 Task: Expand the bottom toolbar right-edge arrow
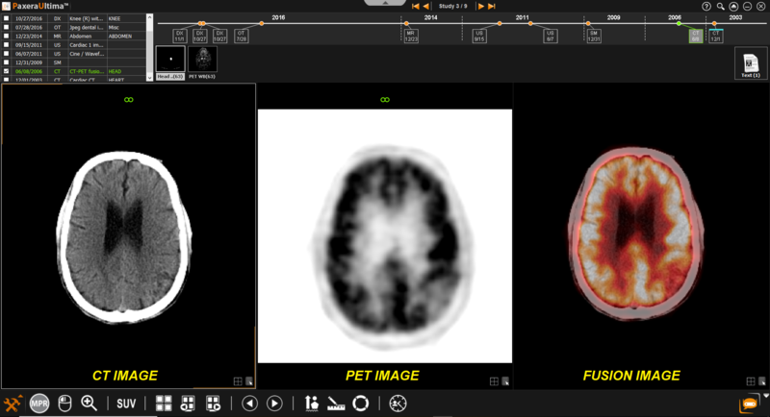coord(765,396)
